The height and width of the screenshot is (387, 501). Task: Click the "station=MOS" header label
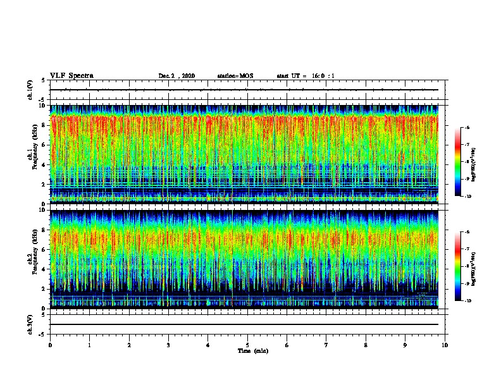[235, 76]
